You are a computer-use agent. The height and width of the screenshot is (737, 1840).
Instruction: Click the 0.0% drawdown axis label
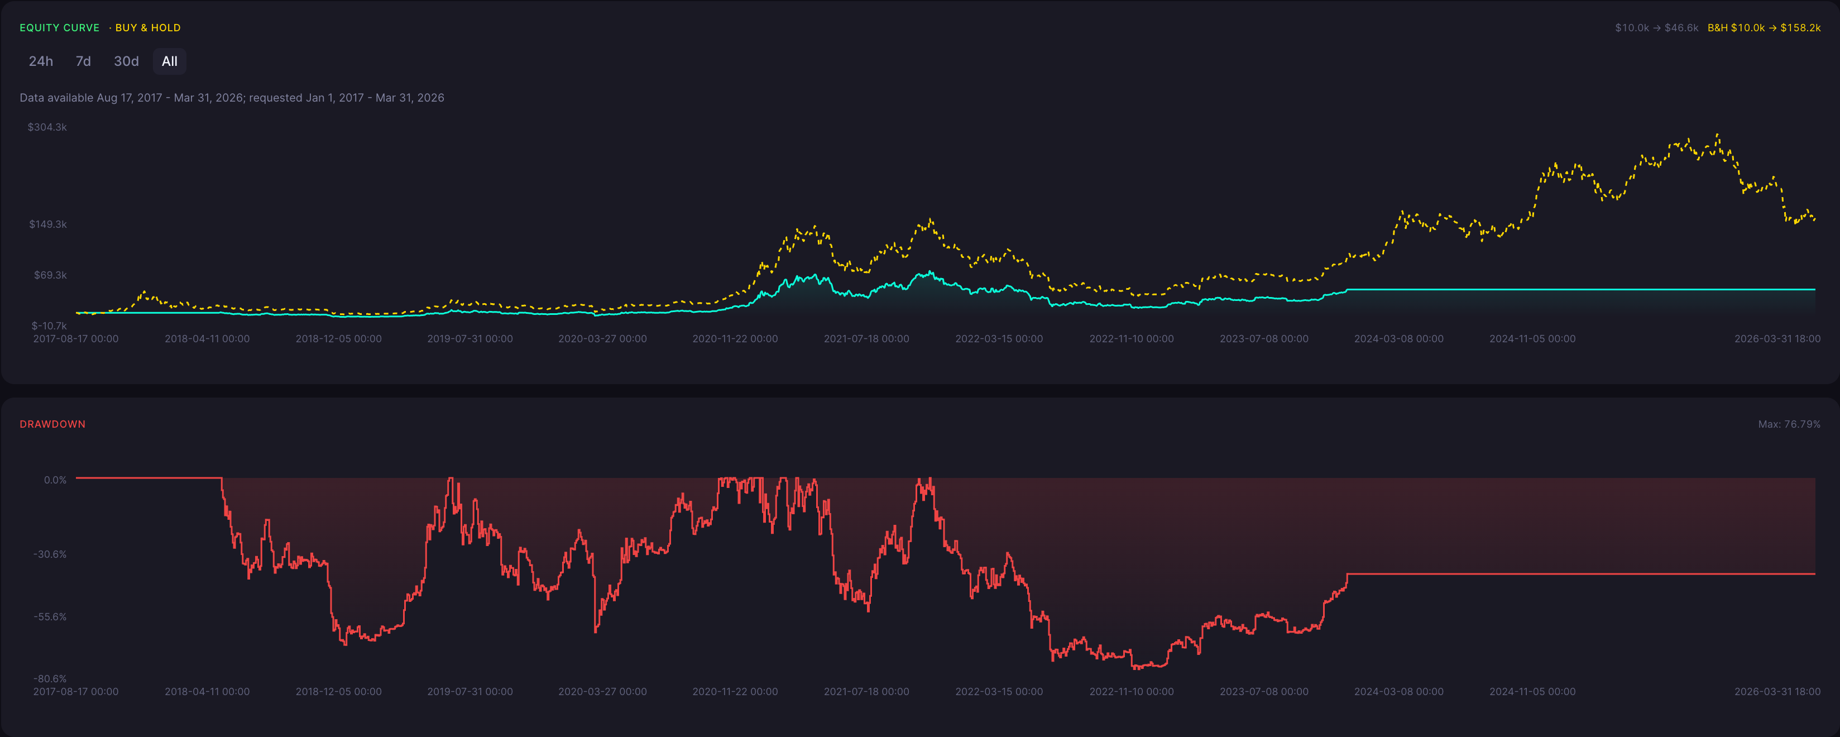pos(55,480)
